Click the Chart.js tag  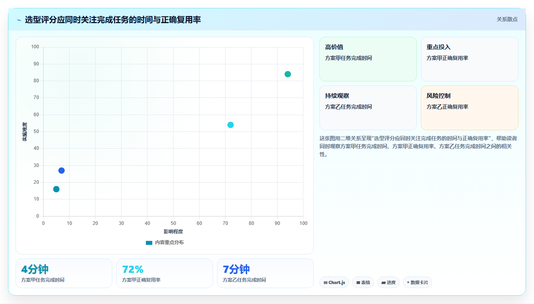[x=334, y=282]
